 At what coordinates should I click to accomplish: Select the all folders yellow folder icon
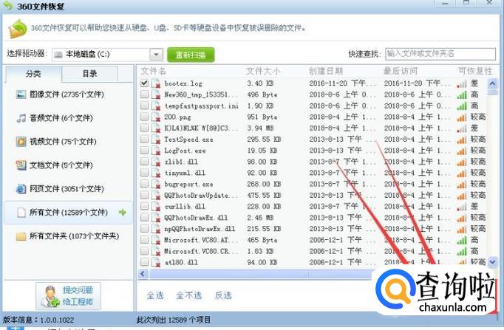21,236
